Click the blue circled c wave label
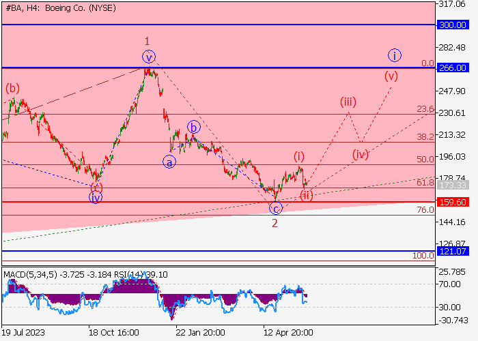 pos(275,208)
